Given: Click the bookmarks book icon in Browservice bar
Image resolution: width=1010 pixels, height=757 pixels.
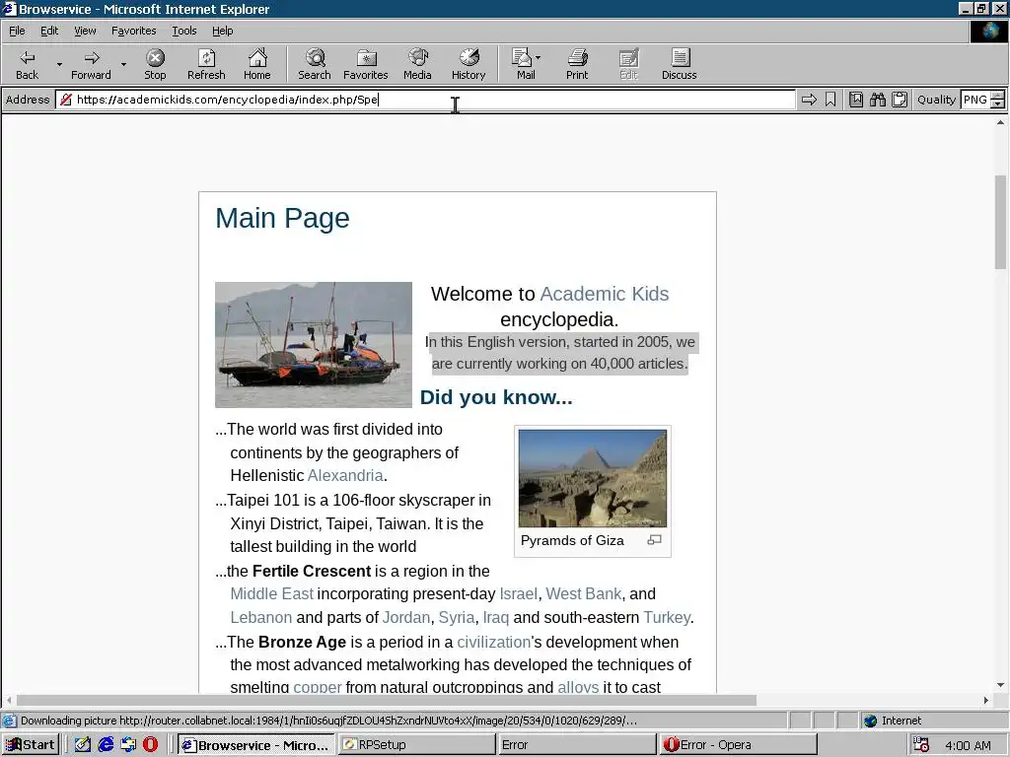Looking at the screenshot, I should tap(856, 100).
